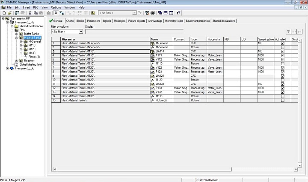Collapse the Plant tree node
308x182 pixels.
(x=12, y=30)
